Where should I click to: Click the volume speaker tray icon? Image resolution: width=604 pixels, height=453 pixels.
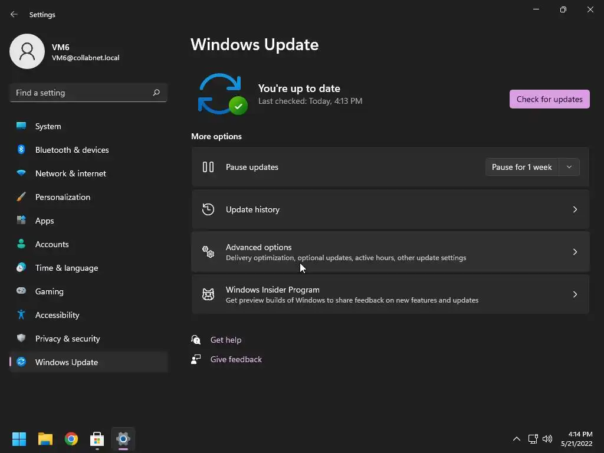pos(547,439)
